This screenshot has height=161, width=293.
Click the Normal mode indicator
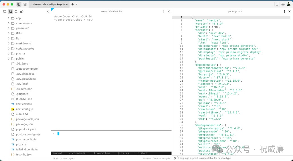[x=58, y=153]
